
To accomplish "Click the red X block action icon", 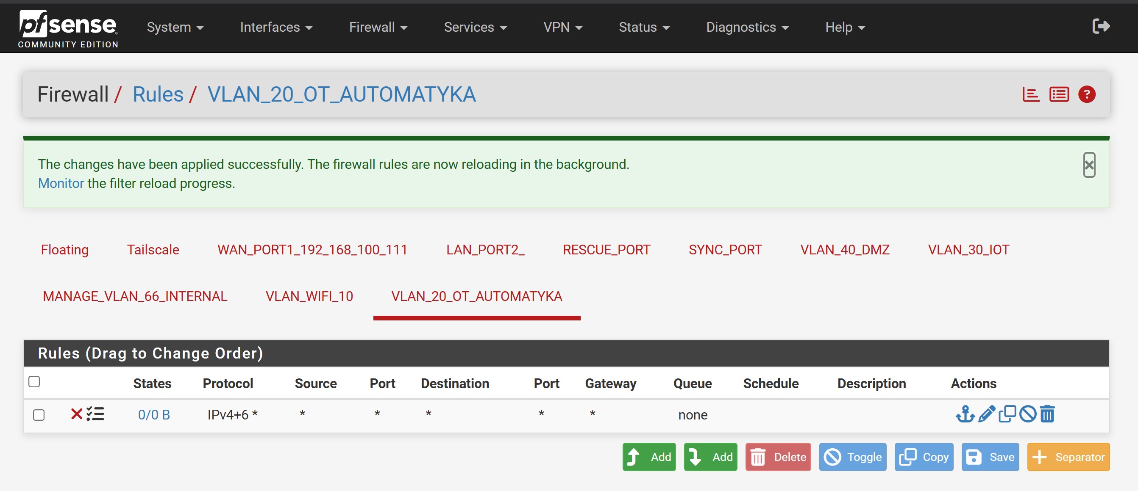I will (76, 414).
